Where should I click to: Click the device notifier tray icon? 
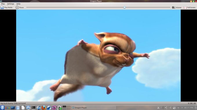coord(166,108)
